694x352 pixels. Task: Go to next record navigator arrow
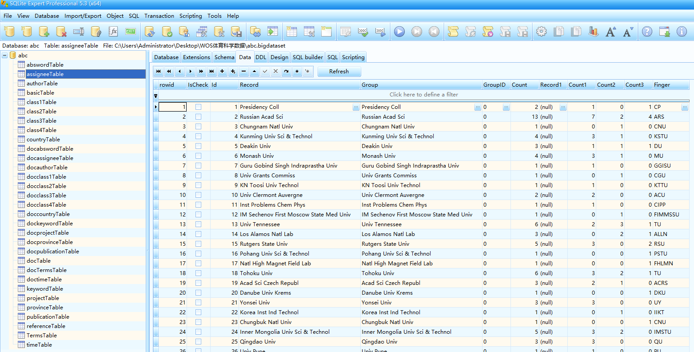tap(191, 72)
